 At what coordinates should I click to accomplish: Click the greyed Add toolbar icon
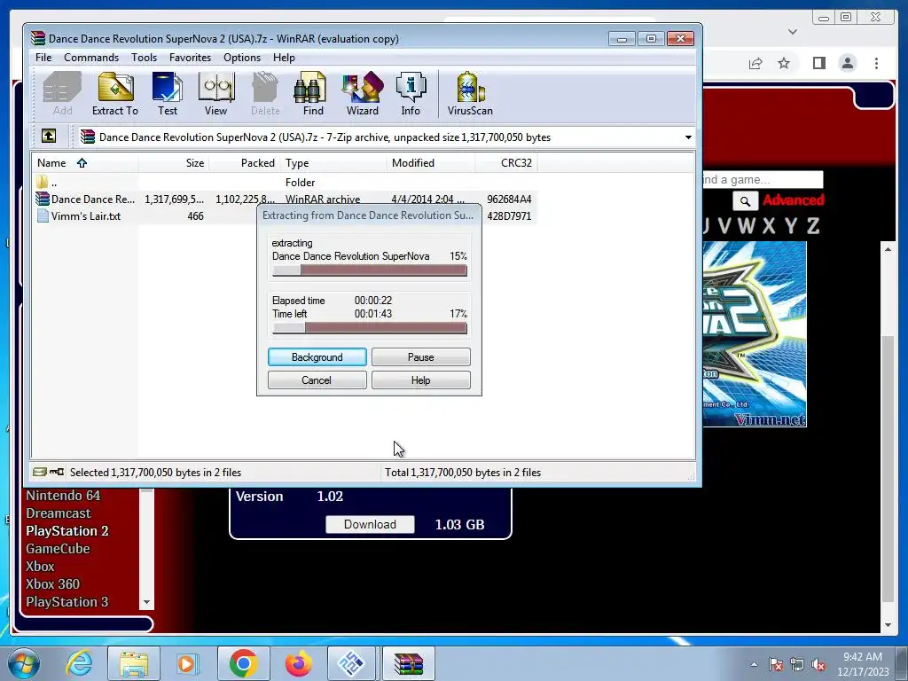[63, 94]
